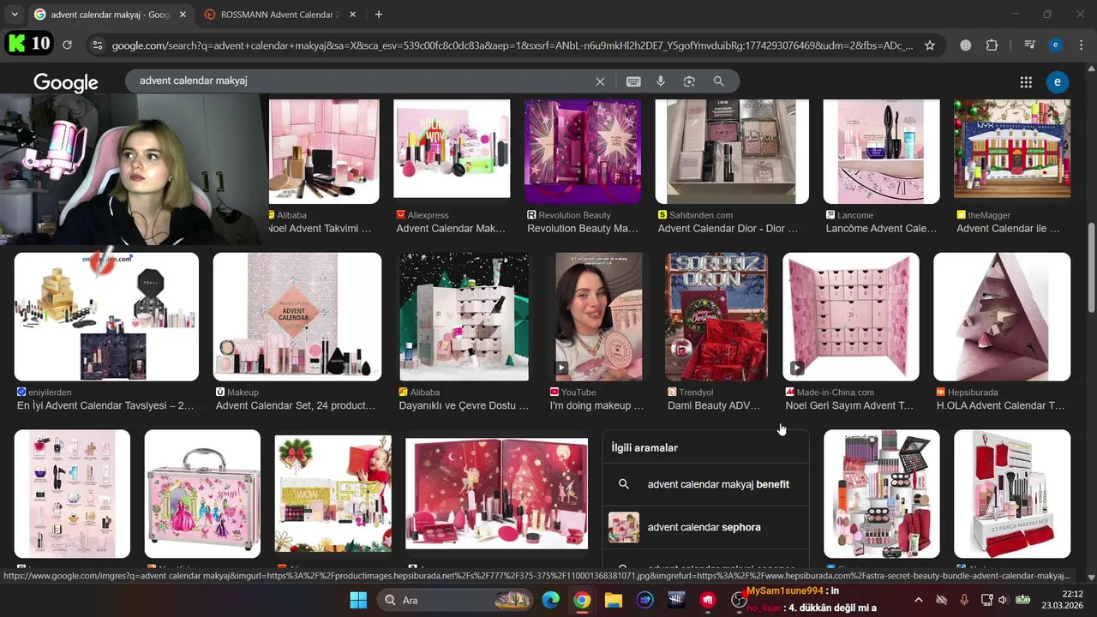Viewport: 1097px width, 617px height.
Task: Open the Dead by Daylight taskbar icon
Action: click(x=676, y=600)
